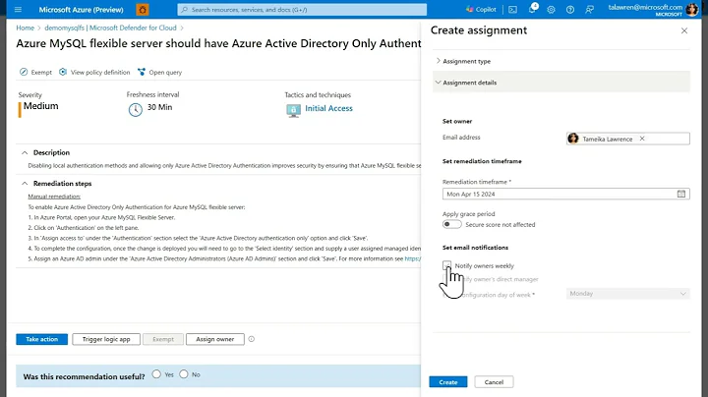Click the Email address owner field
Screen dimensions: 708x397
627,139
